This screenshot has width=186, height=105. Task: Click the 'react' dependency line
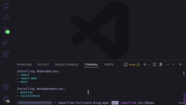click(x=23, y=75)
